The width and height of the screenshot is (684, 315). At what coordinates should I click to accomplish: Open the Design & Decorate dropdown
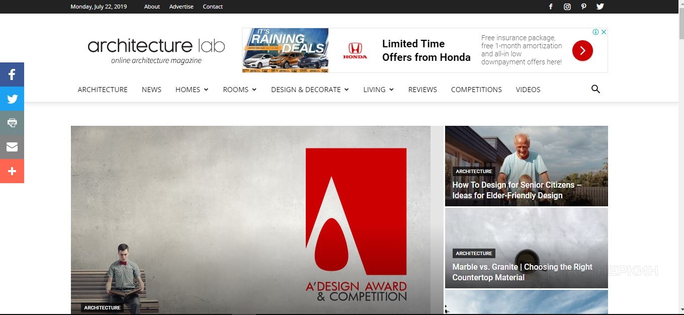(x=310, y=90)
